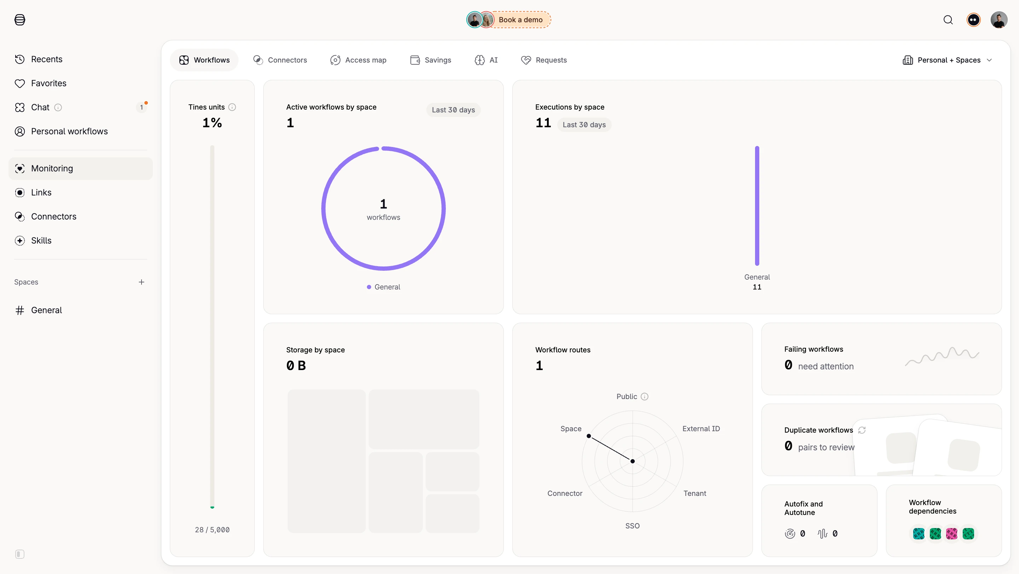The image size is (1019, 574).
Task: Open the Personal + Spaces dropdown
Action: pyautogui.click(x=948, y=60)
